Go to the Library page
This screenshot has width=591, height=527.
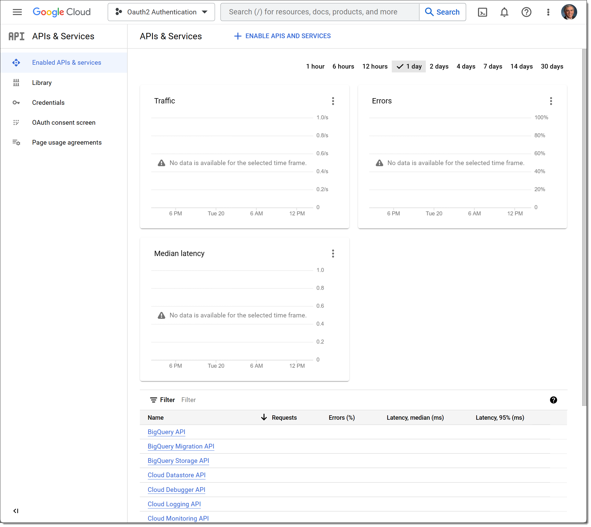[x=64, y=82]
